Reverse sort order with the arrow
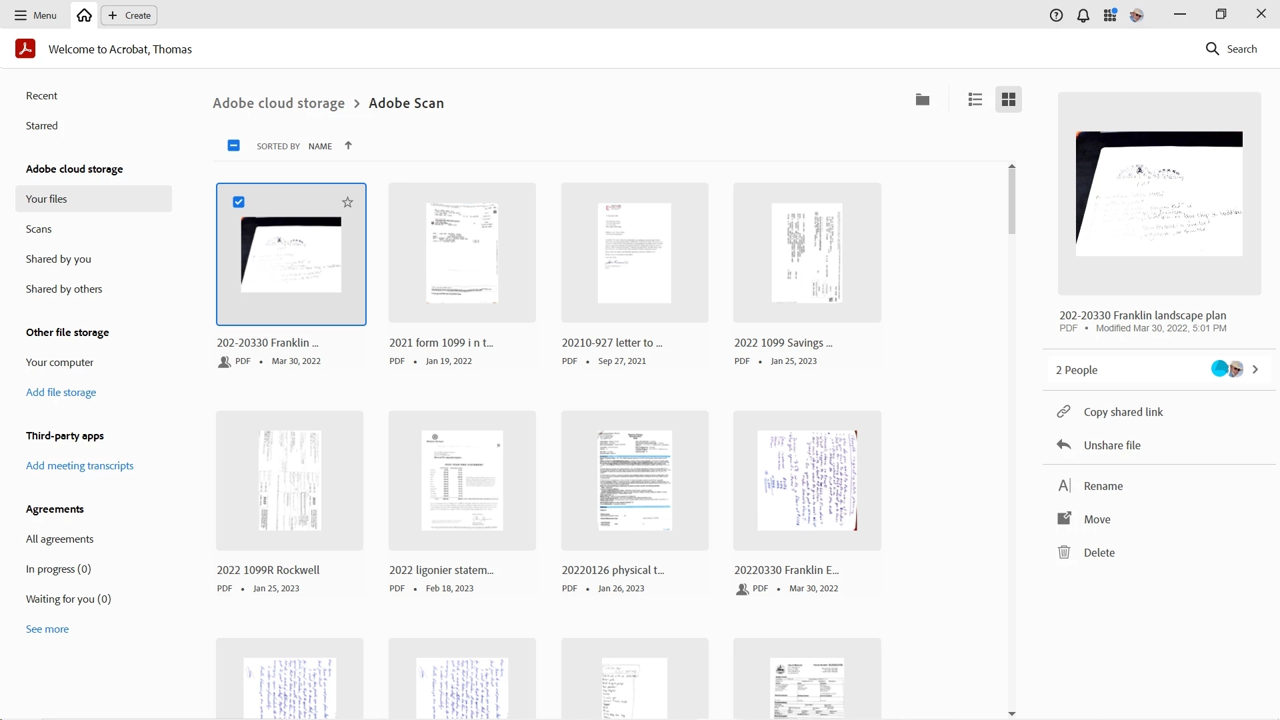 point(348,145)
